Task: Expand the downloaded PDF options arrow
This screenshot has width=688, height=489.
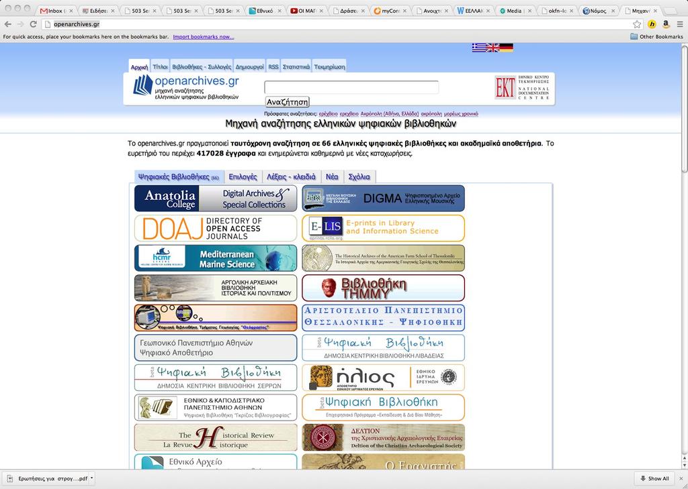Action: (x=91, y=478)
